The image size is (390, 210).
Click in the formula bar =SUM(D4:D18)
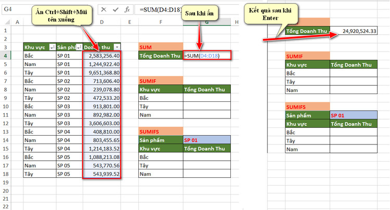(161, 9)
